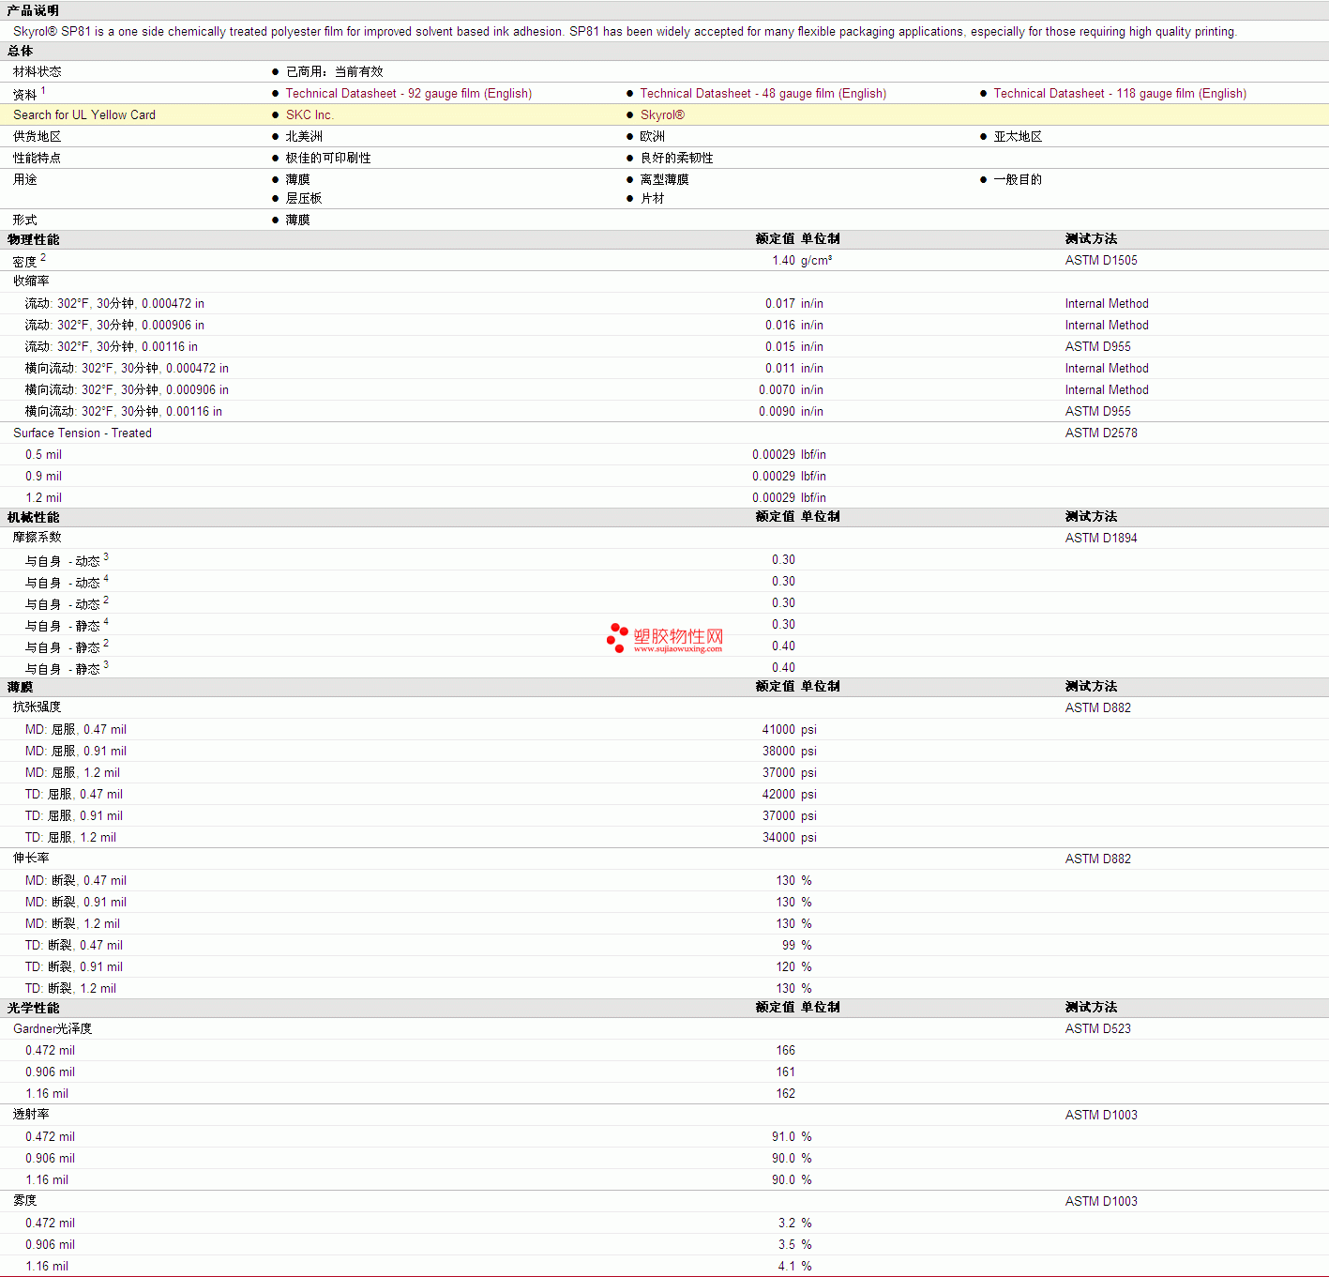Click the 透射率 row label
Screen dimensions: 1329x1277
click(31, 1115)
